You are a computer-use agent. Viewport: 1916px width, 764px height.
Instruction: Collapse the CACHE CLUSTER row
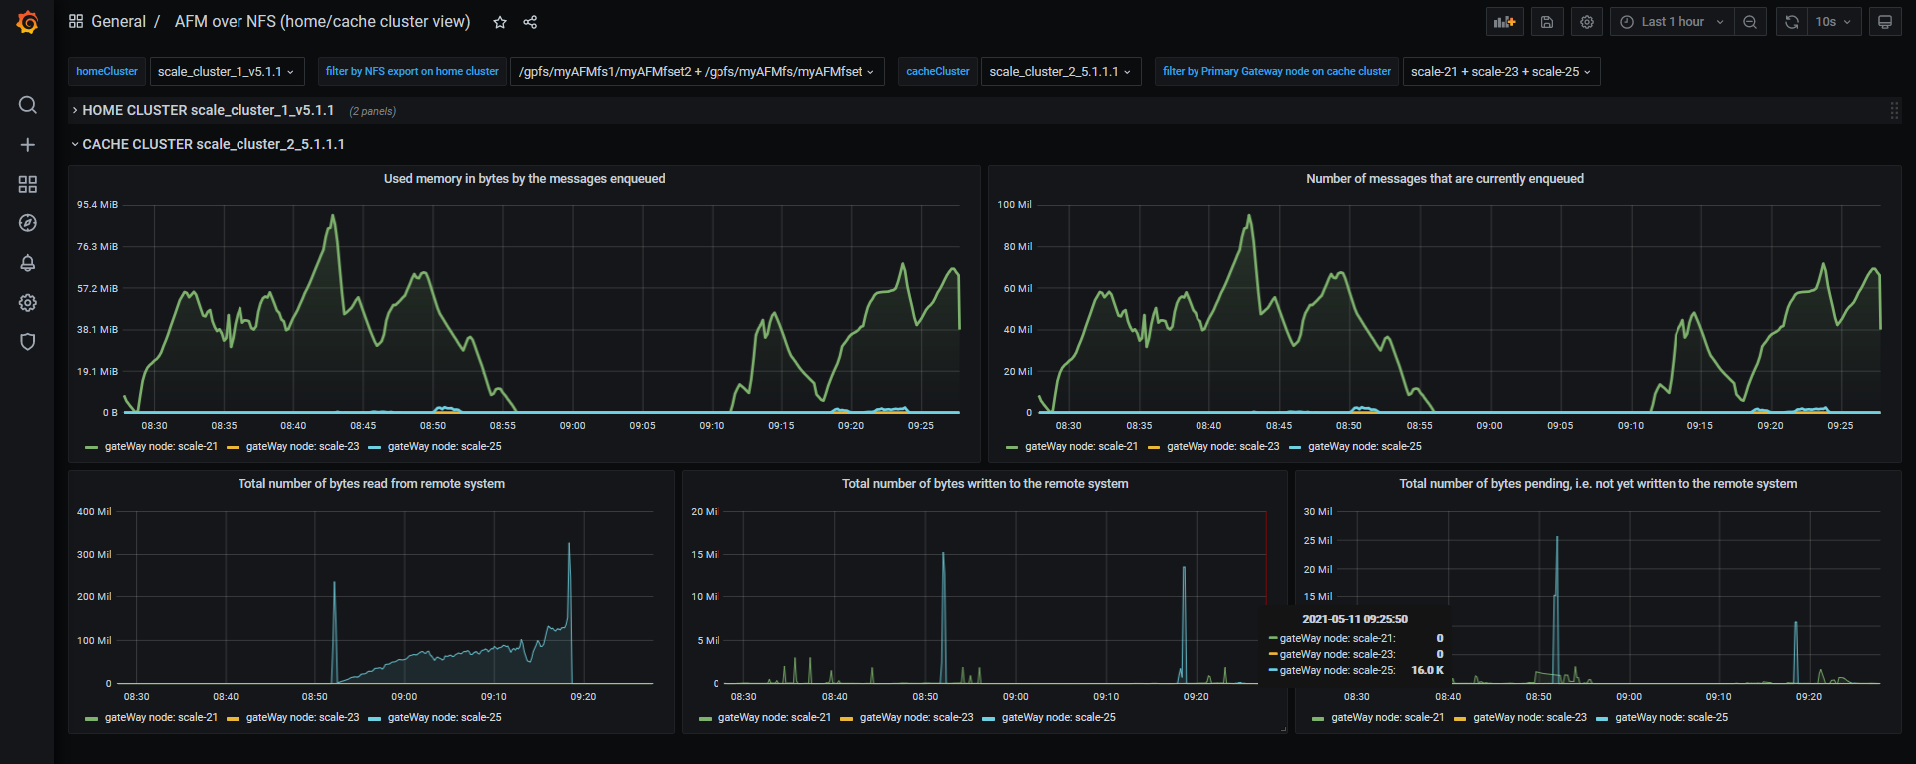[213, 145]
